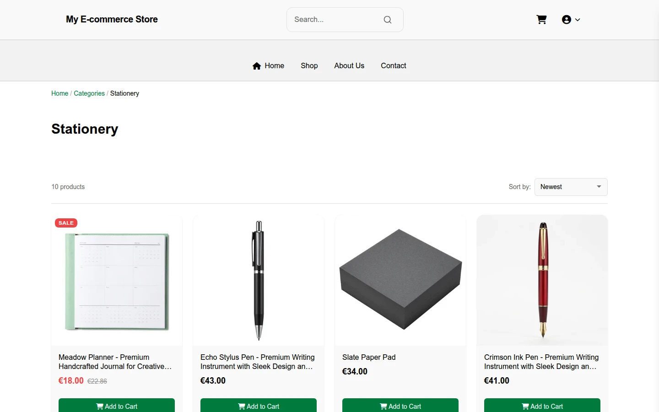
Task: Click cart icon on Echo Stylus Pen button
Action: pos(242,407)
